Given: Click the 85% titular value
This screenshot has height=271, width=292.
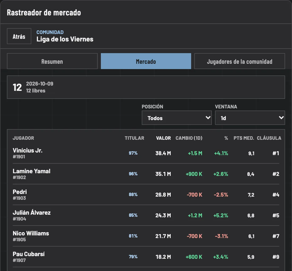Looking at the screenshot, I should pyautogui.click(x=133, y=215).
